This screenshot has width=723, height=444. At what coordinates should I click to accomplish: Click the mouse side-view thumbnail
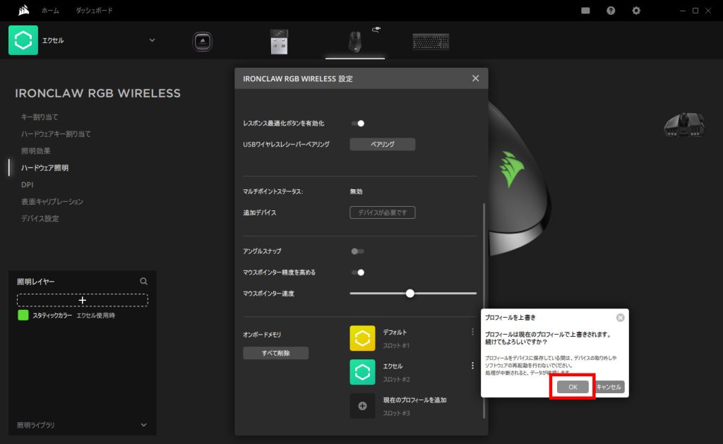click(x=684, y=124)
